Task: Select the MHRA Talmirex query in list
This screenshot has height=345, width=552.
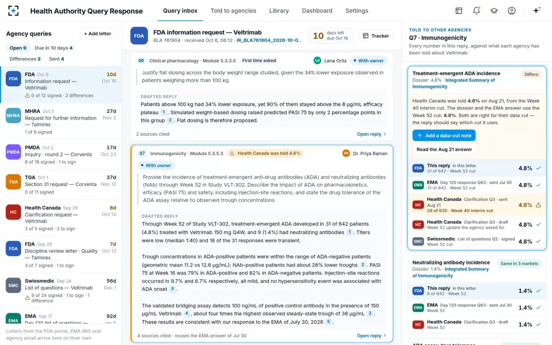Action: (x=61, y=121)
